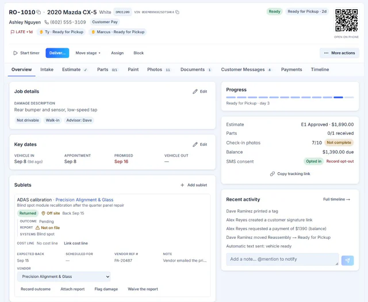Click the DM01209 license plate tag

click(122, 12)
